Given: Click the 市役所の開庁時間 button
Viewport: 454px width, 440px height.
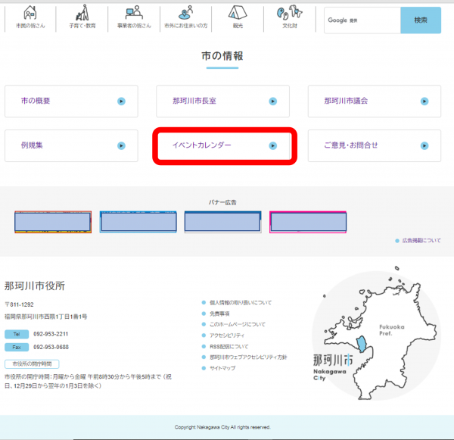Looking at the screenshot, I should pyautogui.click(x=32, y=364).
